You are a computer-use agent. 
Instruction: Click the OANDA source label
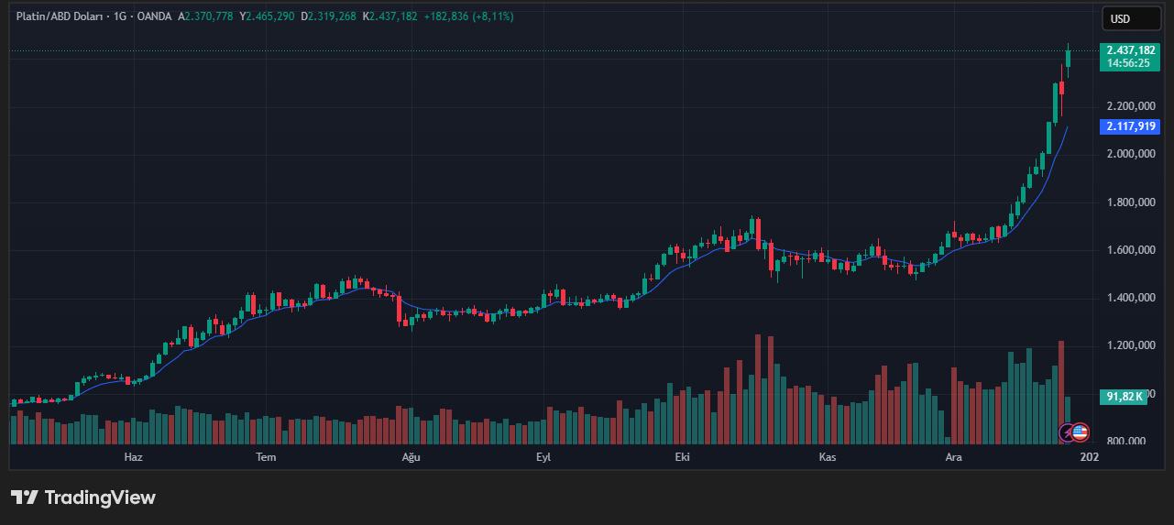(155, 16)
